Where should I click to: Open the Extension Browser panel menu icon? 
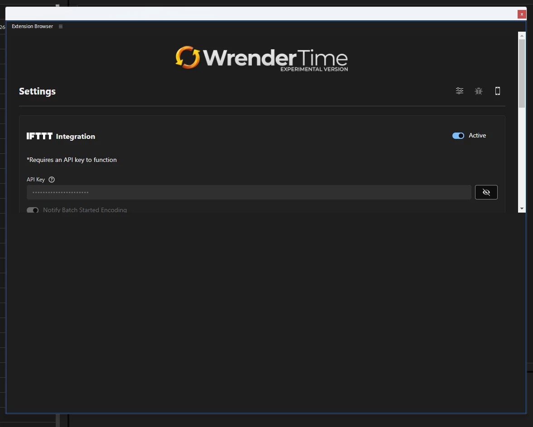point(61,27)
